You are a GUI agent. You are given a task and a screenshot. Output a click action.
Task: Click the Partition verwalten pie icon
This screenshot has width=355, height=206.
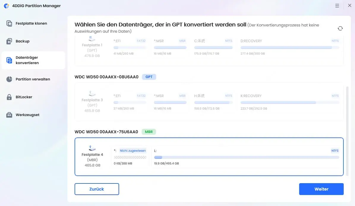[x=9, y=79]
